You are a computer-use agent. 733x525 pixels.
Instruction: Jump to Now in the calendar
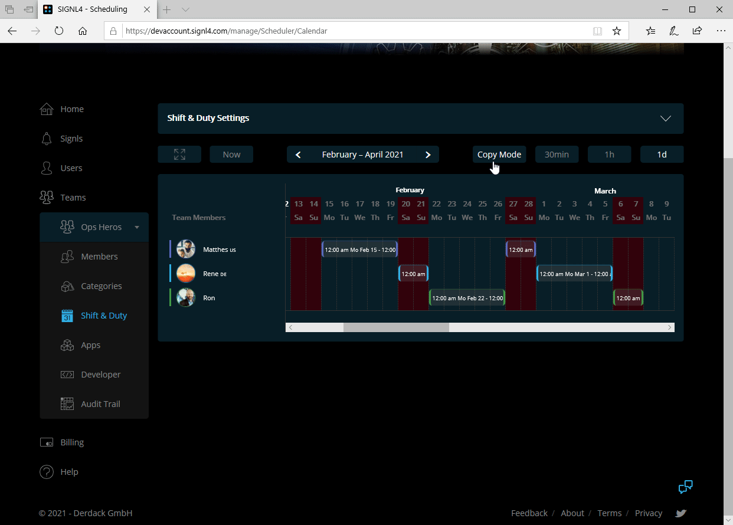231,155
